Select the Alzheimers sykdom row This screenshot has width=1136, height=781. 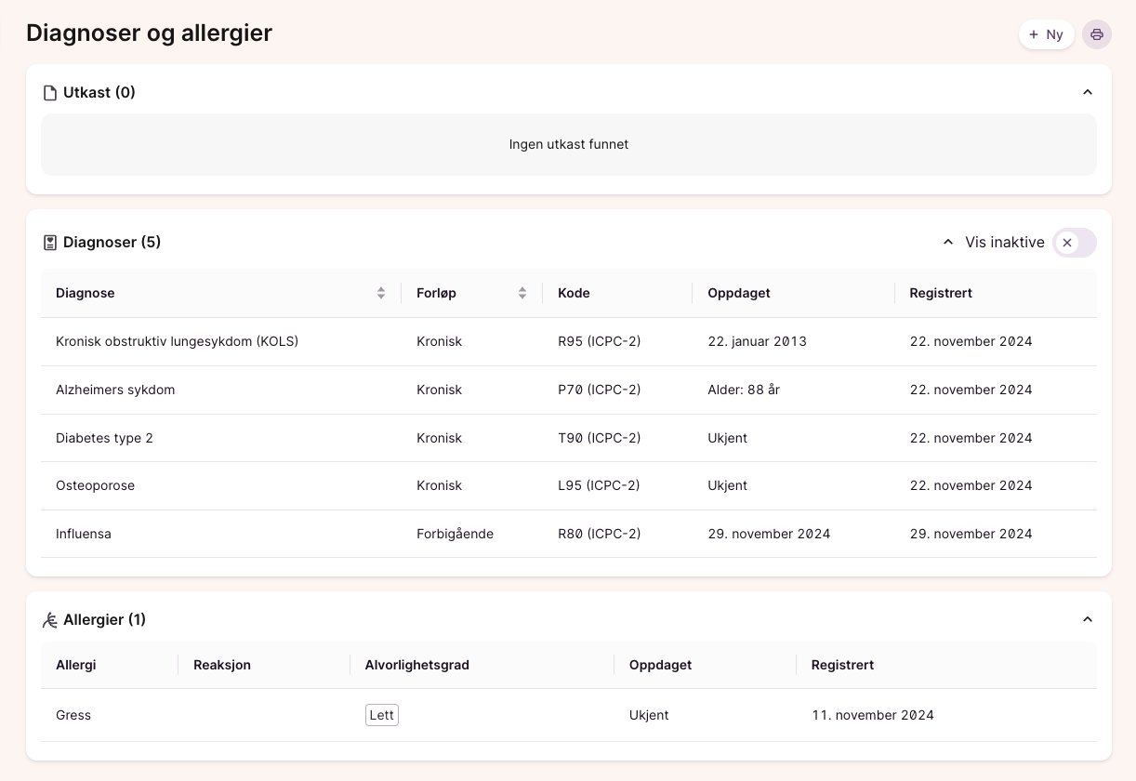(x=115, y=390)
